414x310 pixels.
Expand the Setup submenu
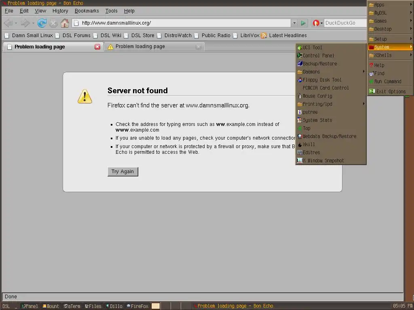click(x=390, y=39)
